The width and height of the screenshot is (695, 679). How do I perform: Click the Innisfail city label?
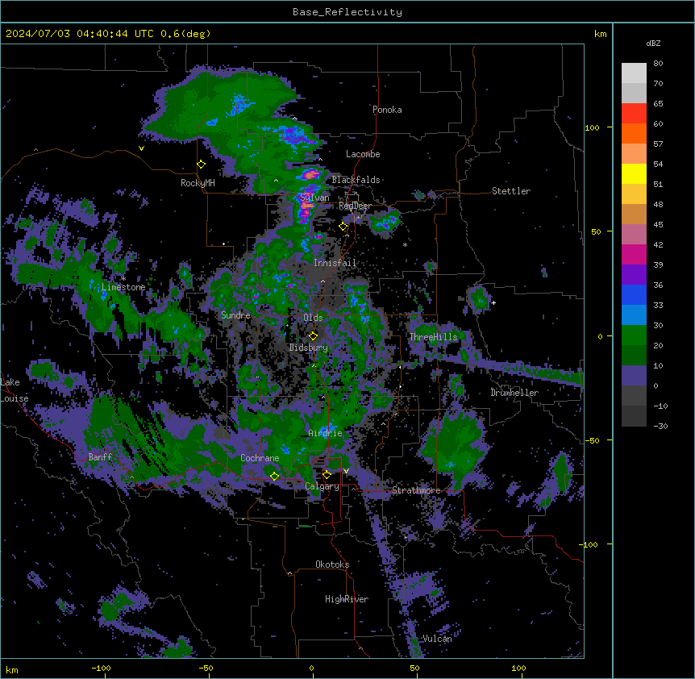(335, 263)
